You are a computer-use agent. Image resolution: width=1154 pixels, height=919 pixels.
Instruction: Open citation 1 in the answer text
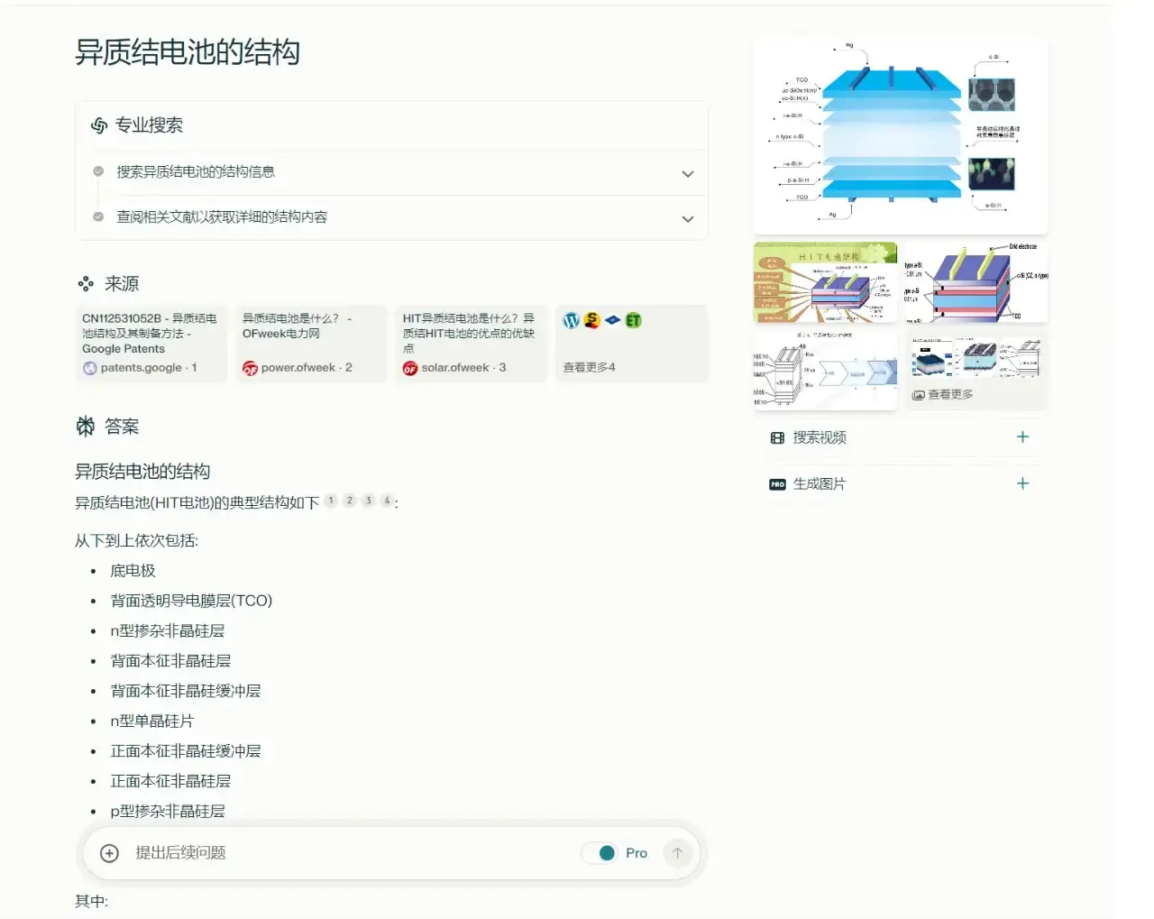tap(331, 500)
